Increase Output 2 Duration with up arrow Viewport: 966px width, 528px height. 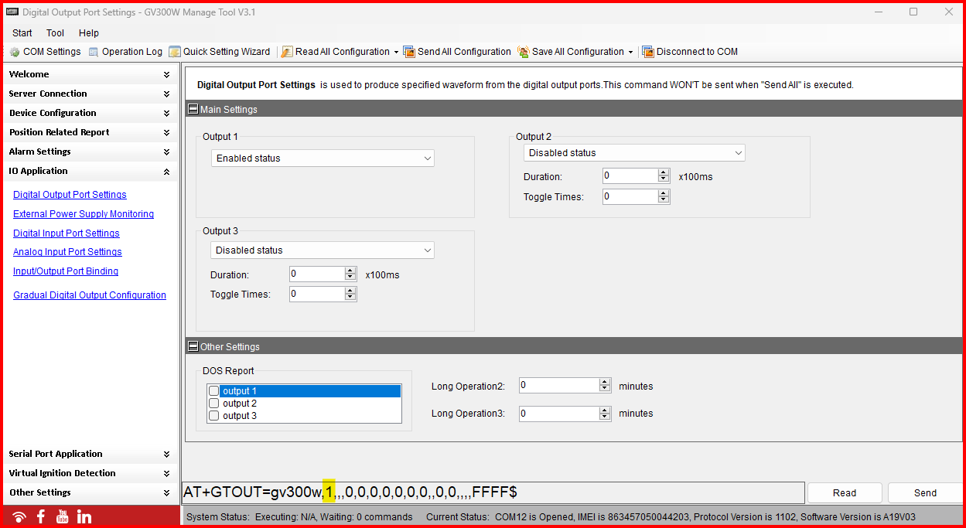(x=664, y=172)
